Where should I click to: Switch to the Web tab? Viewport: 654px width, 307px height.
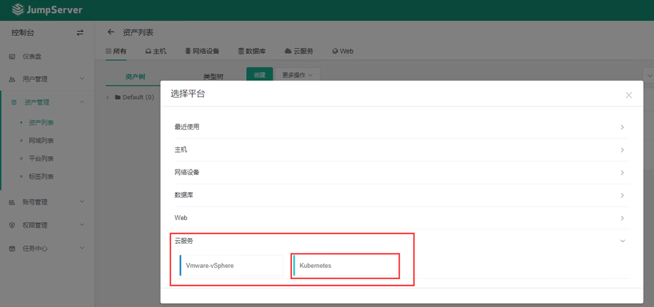point(343,51)
